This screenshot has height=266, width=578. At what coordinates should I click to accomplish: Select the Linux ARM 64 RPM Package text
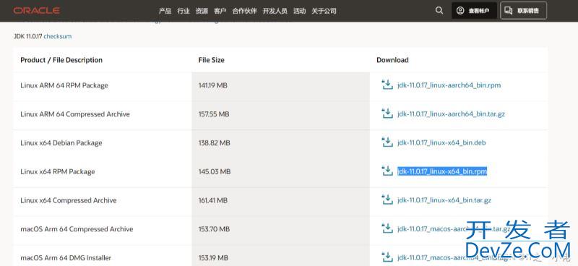[x=64, y=85]
